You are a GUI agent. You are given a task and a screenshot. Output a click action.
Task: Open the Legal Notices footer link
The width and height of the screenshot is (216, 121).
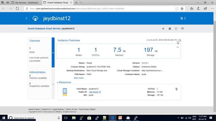coord(58,109)
